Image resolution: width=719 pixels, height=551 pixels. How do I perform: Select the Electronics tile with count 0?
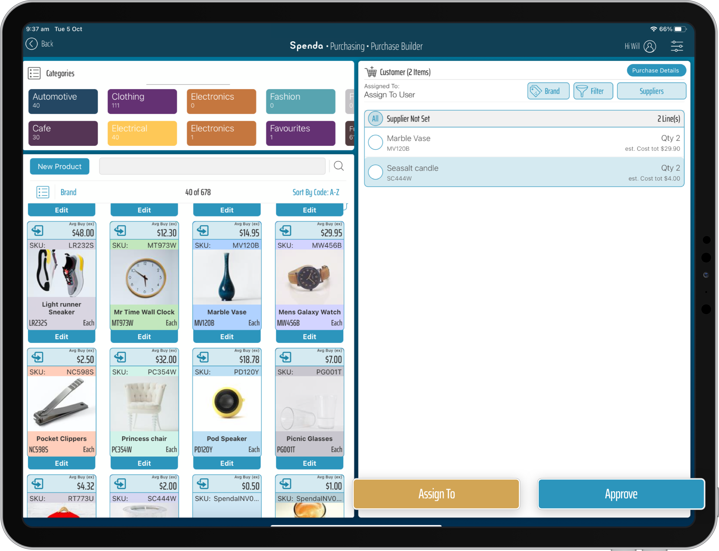[x=222, y=101]
